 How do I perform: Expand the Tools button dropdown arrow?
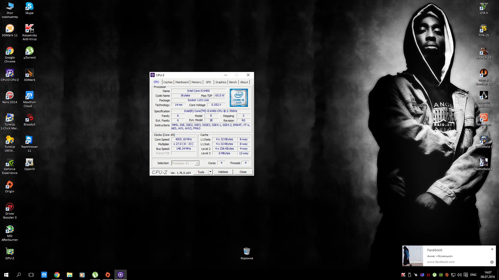click(x=210, y=172)
